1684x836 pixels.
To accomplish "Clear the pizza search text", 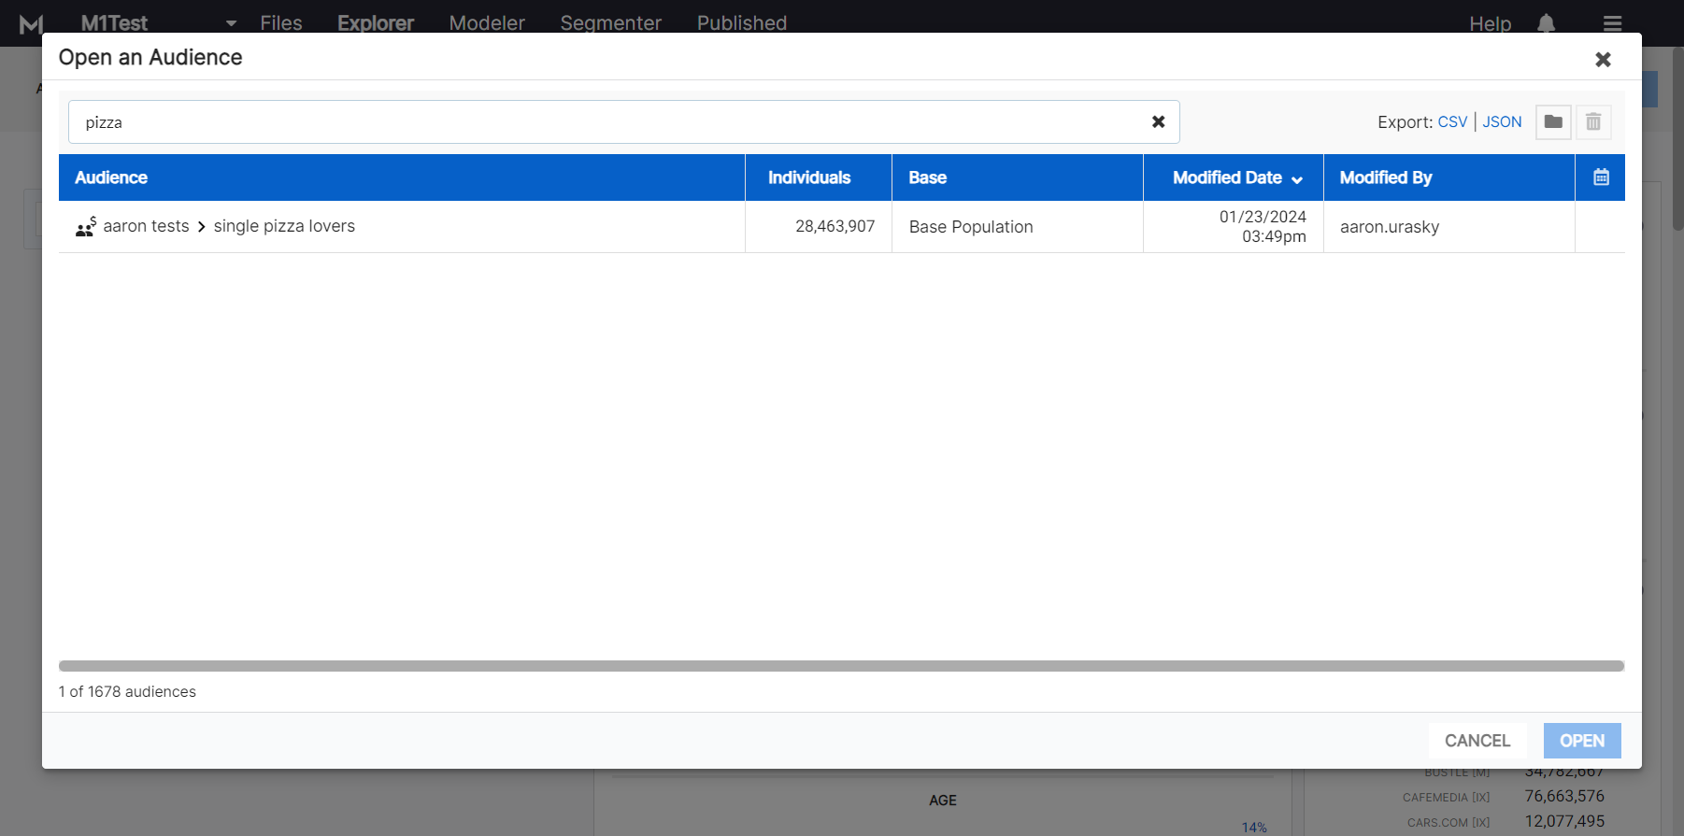I will [x=1158, y=121].
